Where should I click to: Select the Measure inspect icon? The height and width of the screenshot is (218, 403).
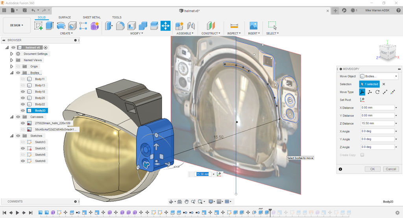(234, 26)
